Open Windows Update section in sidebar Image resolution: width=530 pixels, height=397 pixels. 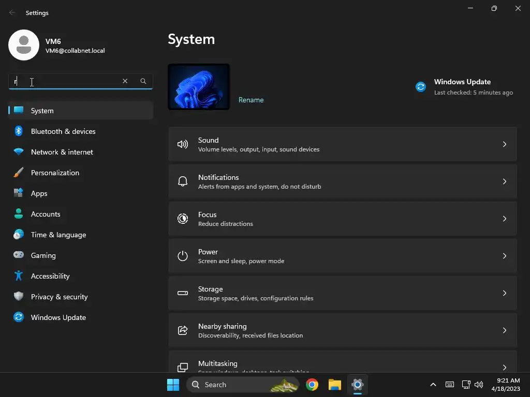[81, 317]
